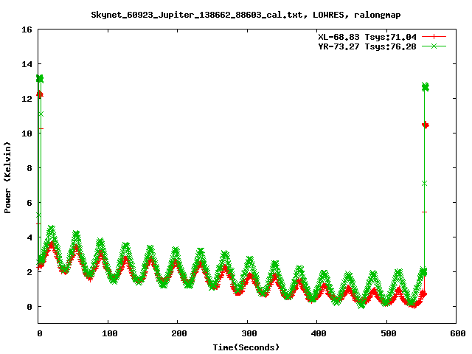Click the Power (Kelvin) axis label
Viewport: 472px width, 354px height.
tap(7, 178)
